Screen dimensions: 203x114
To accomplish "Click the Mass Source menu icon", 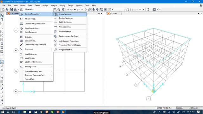I will 21,19.
